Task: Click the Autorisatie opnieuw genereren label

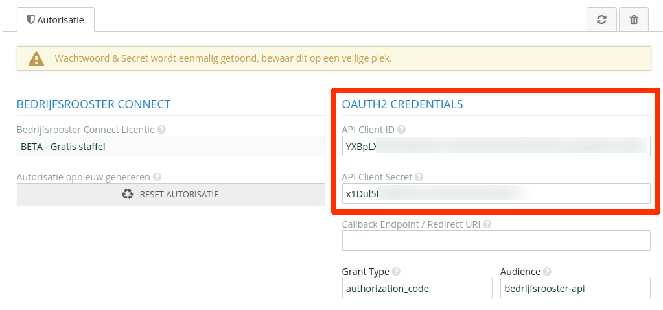Action: pos(84,177)
